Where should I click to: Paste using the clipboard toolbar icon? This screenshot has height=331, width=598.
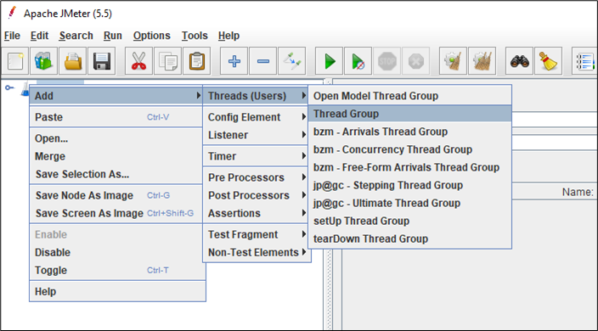[197, 61]
